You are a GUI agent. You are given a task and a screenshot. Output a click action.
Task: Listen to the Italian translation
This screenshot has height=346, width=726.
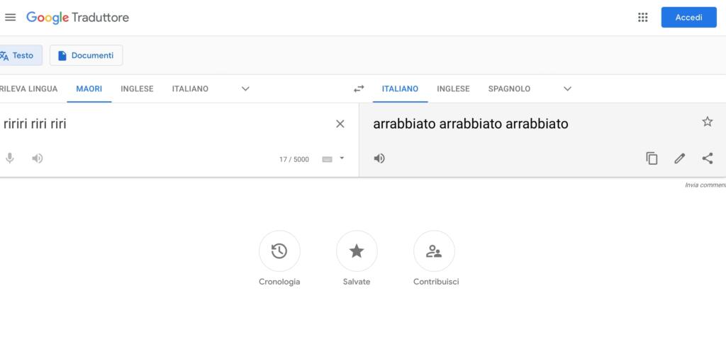coord(379,158)
